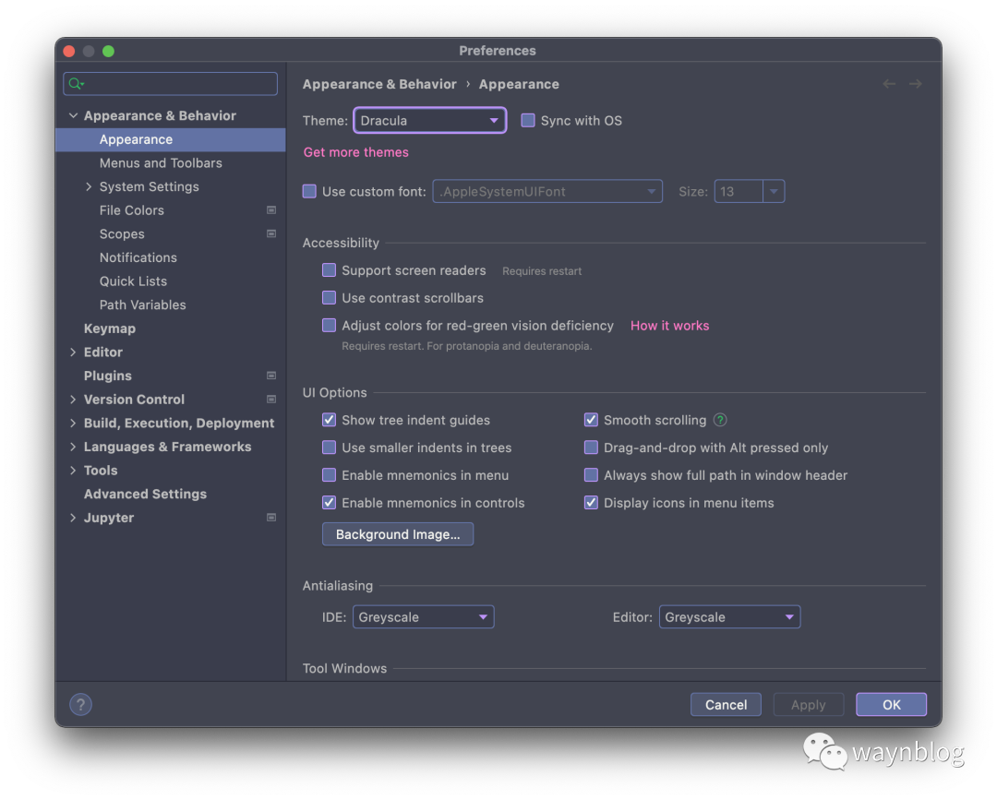Image resolution: width=997 pixels, height=800 pixels.
Task: Confirm preferences with OK button
Action: point(892,705)
